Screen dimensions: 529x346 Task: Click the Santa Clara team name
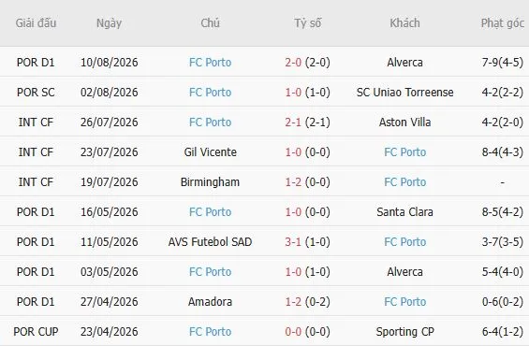point(404,212)
